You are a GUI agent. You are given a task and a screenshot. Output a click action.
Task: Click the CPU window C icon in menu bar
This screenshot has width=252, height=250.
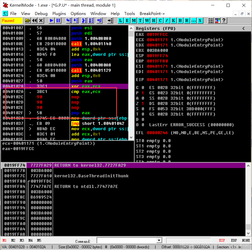5,14
